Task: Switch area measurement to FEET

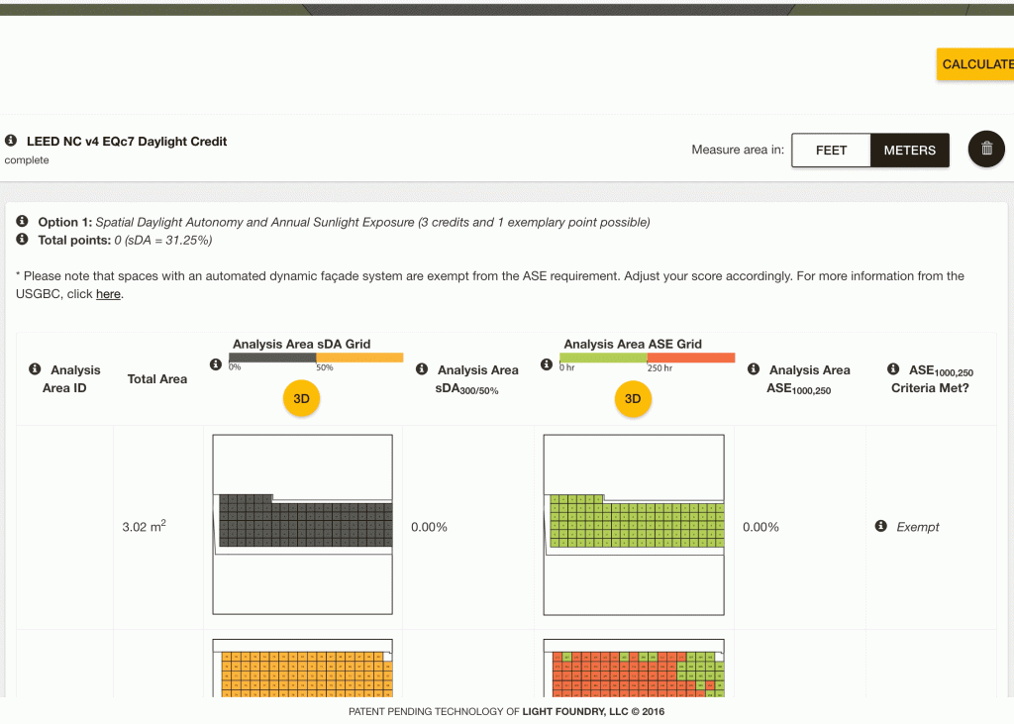Action: pyautogui.click(x=831, y=151)
